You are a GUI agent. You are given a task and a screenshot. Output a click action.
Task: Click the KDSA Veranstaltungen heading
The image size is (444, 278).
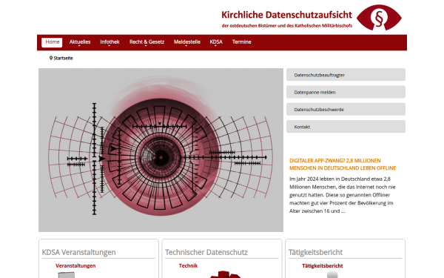(x=78, y=252)
